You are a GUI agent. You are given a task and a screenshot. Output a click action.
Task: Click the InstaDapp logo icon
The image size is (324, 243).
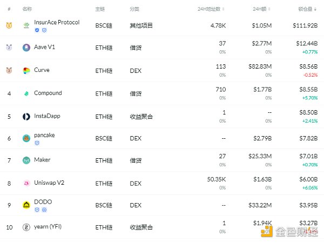[x=26, y=116]
